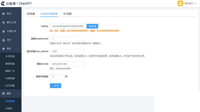Image resolution: width=200 pixels, height=112 pixels.
Task: Collapse the 营销 menu chevron
Action: [18, 48]
